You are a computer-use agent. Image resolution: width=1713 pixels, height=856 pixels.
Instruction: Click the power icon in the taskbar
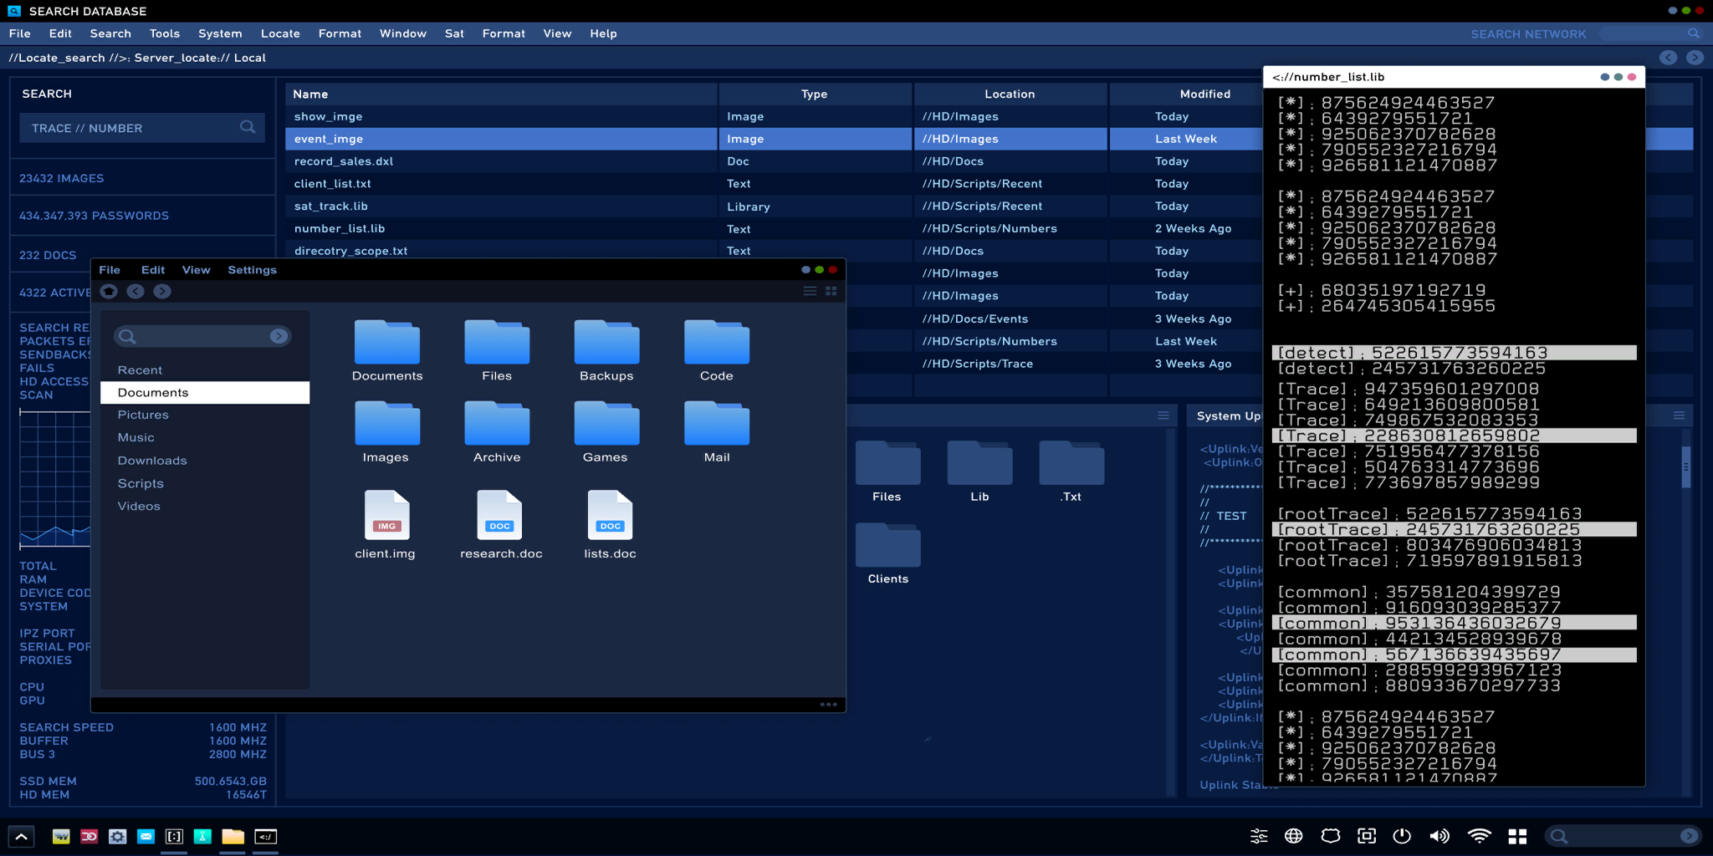pyautogui.click(x=1402, y=836)
